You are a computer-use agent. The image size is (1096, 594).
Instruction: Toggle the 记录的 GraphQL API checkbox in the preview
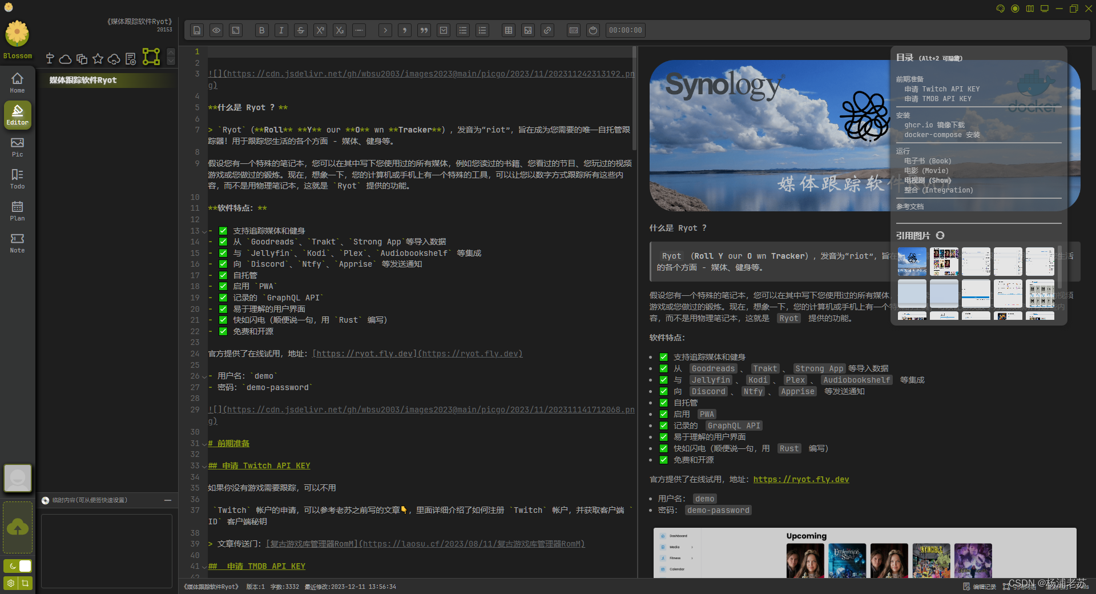point(664,426)
